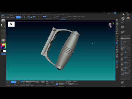
Task: Click the large blue button in bottom shelf
Action: pyautogui.click(x=13, y=82)
